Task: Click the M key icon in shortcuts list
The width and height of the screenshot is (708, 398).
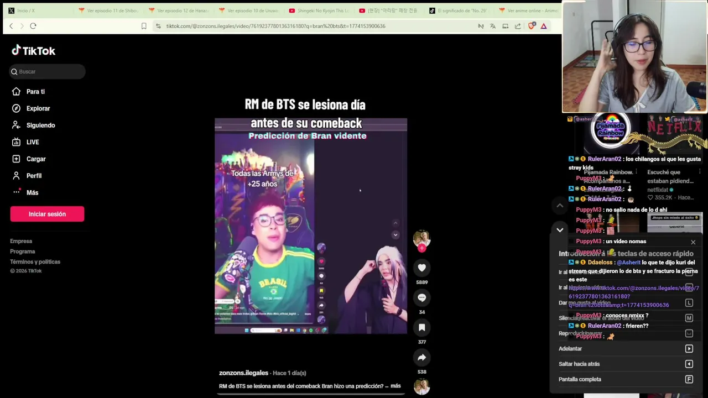Action: (689, 318)
